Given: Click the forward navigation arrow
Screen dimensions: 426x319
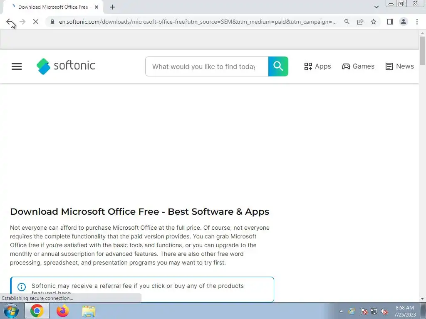Looking at the screenshot, I should pyautogui.click(x=22, y=22).
